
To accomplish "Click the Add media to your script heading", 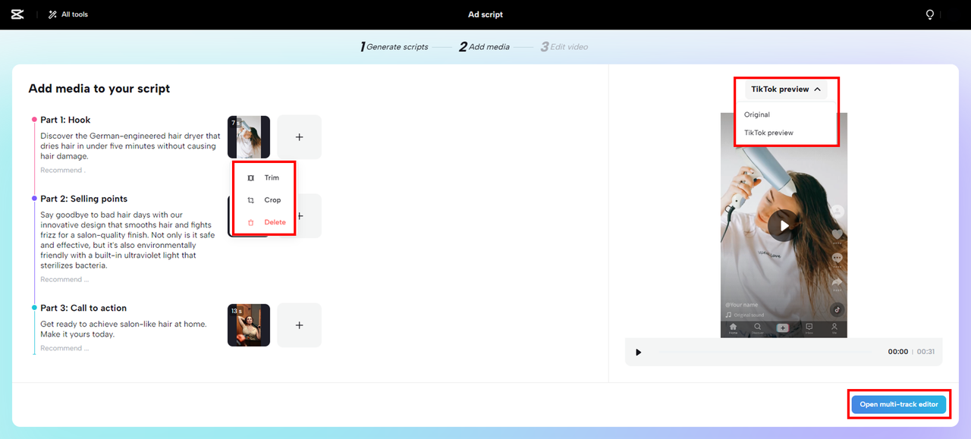I will (x=99, y=89).
